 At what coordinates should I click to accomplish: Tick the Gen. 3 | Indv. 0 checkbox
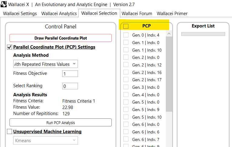pyautogui.click(x=126, y=87)
